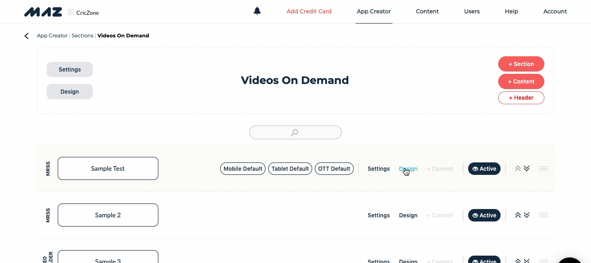Open Design for Sample Test row
The image size is (591, 263).
click(x=408, y=169)
